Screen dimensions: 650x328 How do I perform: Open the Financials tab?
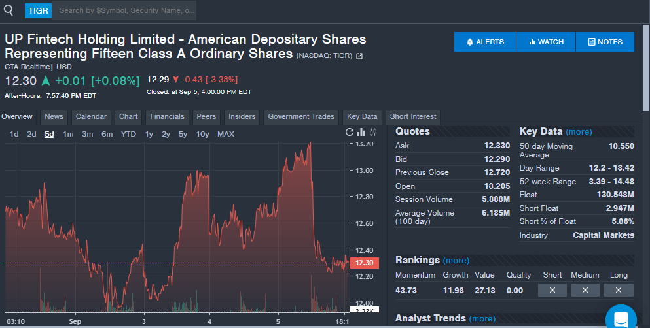pos(167,117)
